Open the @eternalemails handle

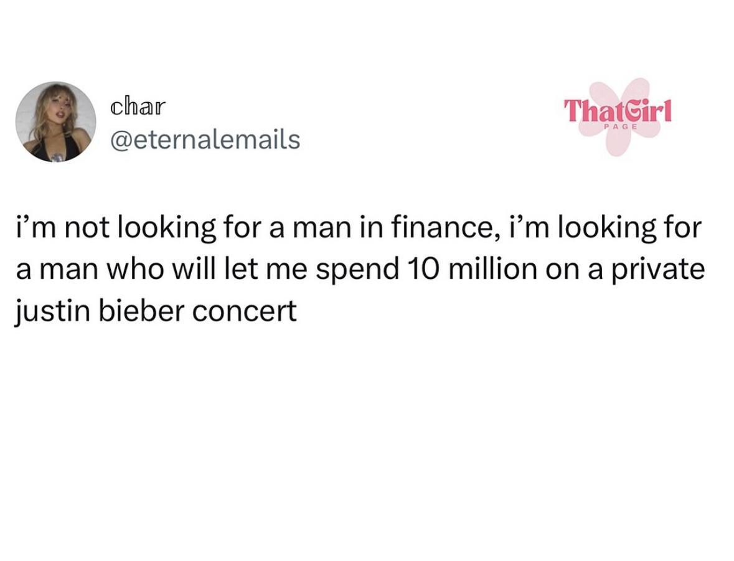(205, 139)
